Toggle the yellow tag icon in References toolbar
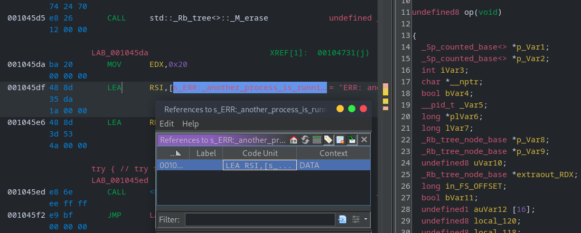The image size is (581, 233). pos(329,140)
